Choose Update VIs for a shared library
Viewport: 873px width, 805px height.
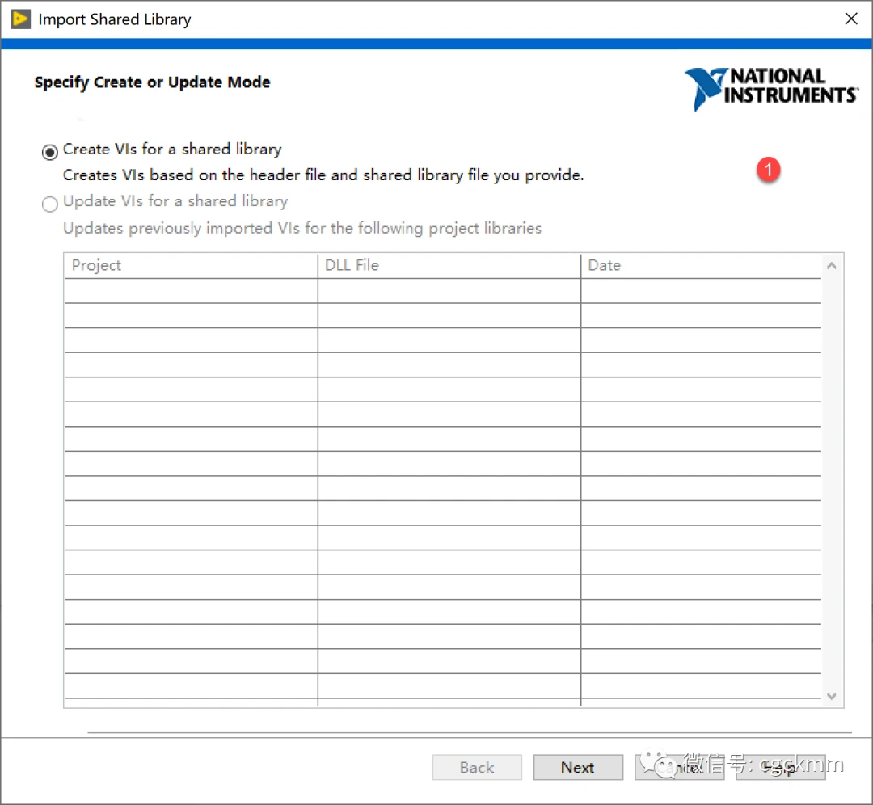tap(50, 204)
